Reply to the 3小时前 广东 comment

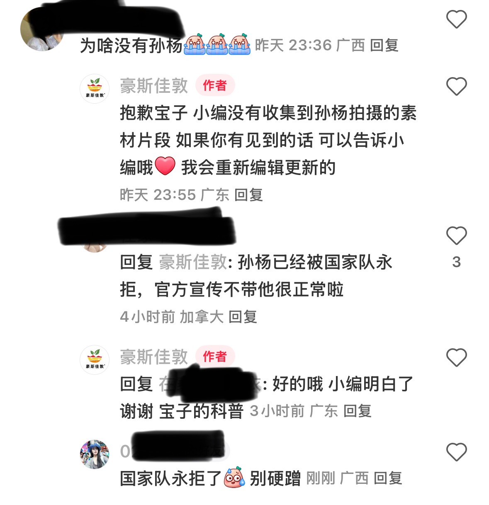coord(358,411)
